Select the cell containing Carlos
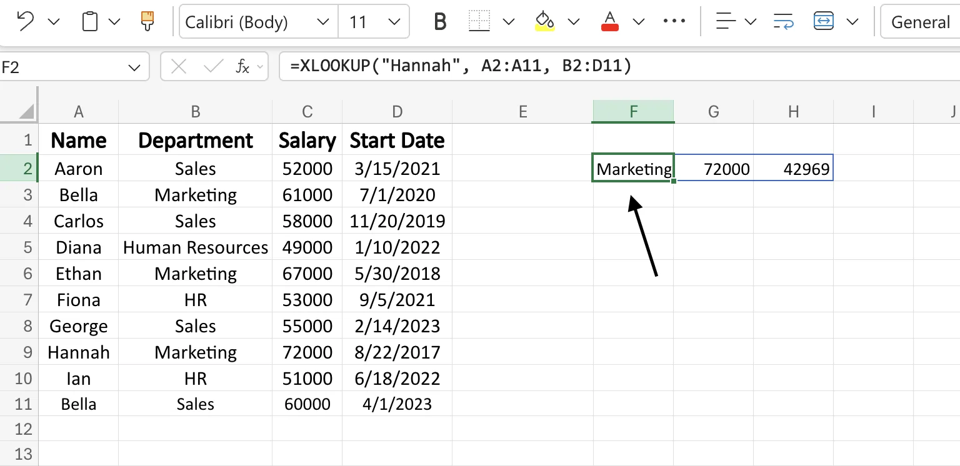 pyautogui.click(x=78, y=221)
